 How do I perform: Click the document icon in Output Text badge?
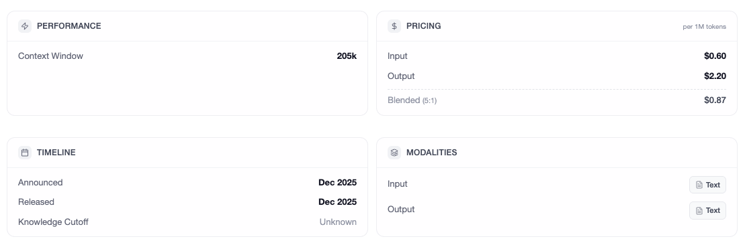(x=699, y=210)
